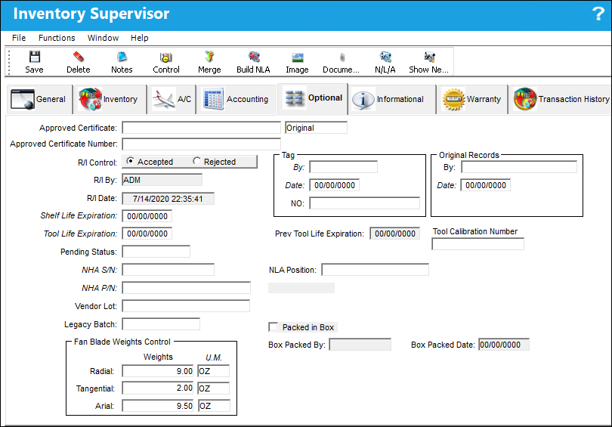
Task: Click the R/I Date field
Action: coord(168,199)
